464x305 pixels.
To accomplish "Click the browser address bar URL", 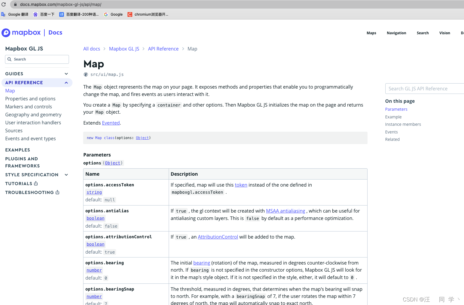I will (x=61, y=4).
